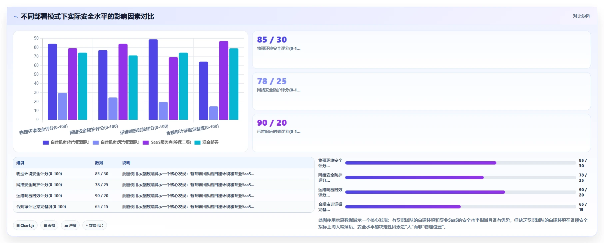604x243 pixels.
Task: Select the 合规审计证据完备度 table row
Action: pyautogui.click(x=164, y=207)
